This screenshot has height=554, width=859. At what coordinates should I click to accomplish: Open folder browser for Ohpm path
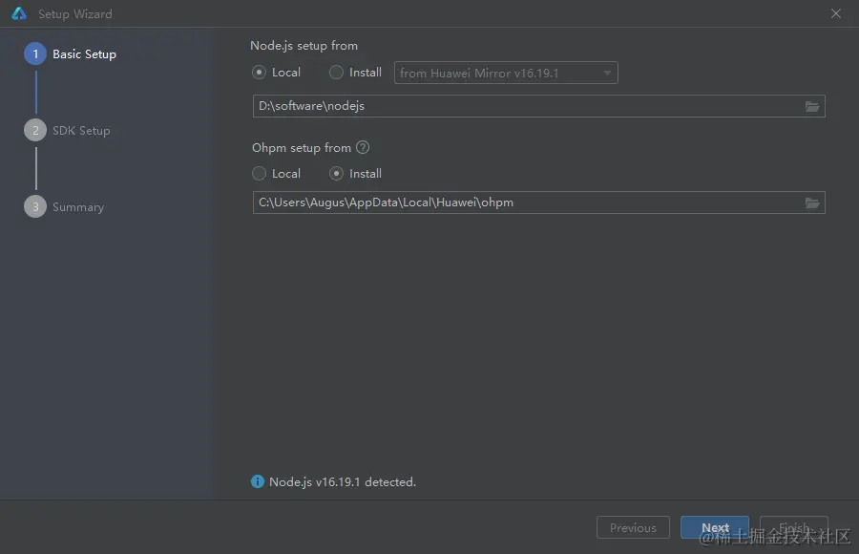click(x=812, y=202)
